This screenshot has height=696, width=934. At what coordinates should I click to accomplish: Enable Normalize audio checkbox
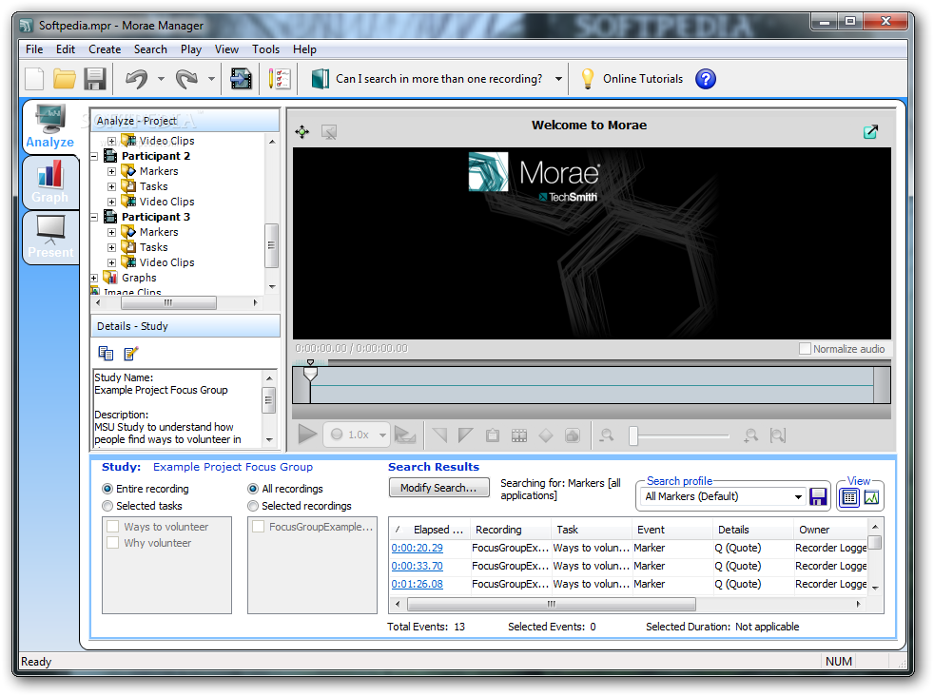point(805,349)
